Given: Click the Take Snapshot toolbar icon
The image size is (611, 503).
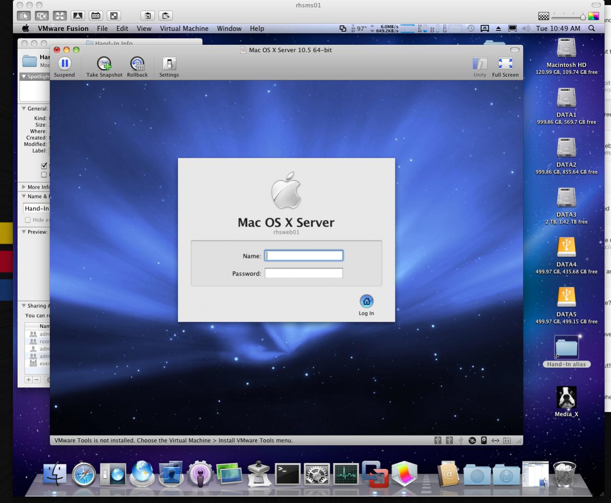Looking at the screenshot, I should [104, 64].
